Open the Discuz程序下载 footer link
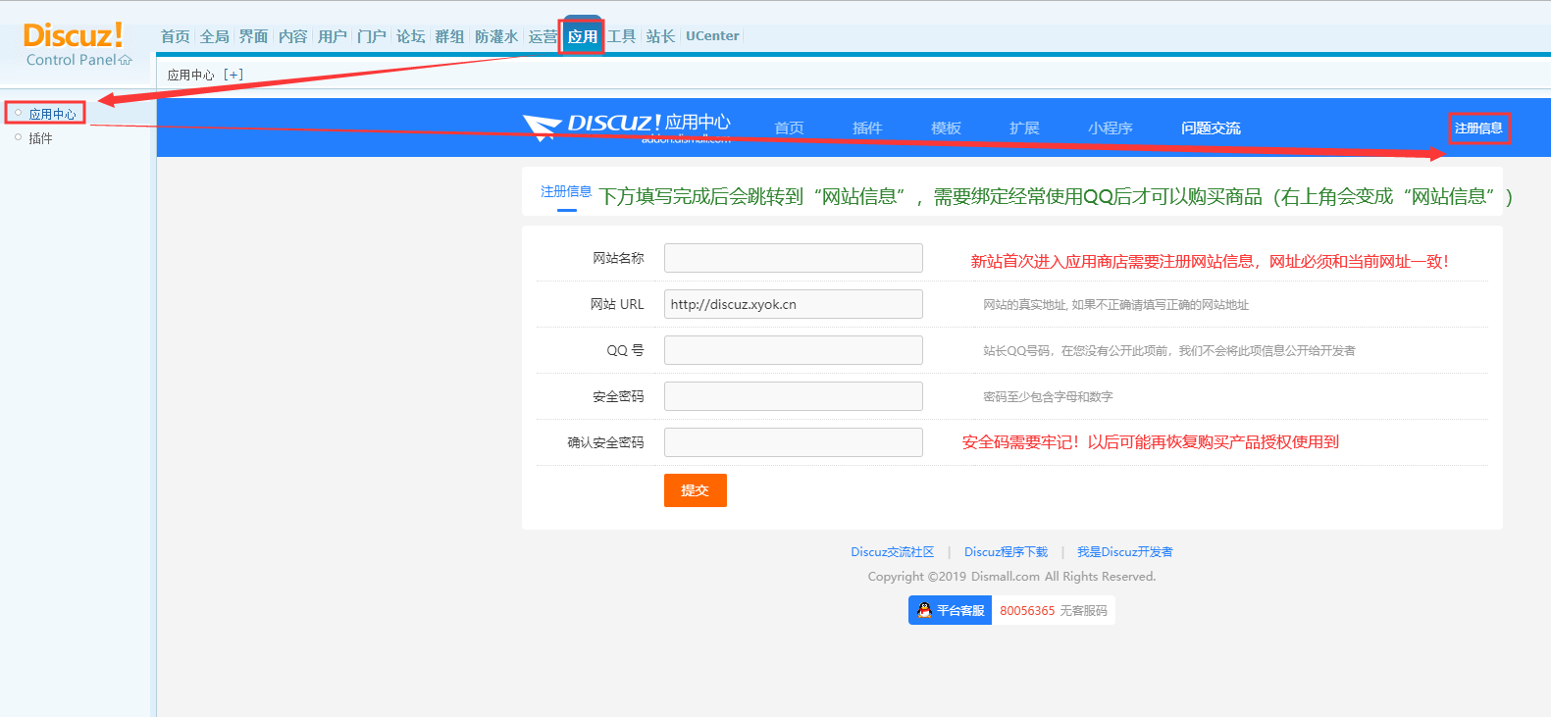The image size is (1551, 717). pyautogui.click(x=1006, y=552)
